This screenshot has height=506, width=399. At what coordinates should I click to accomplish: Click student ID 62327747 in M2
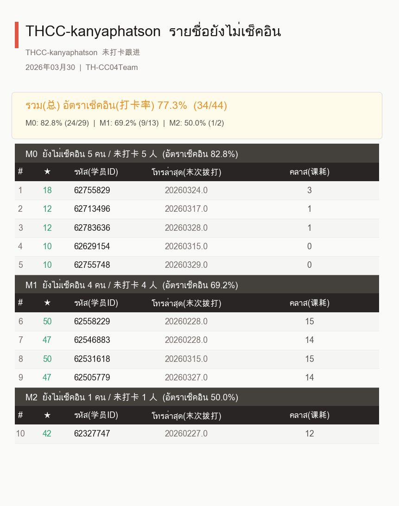pyautogui.click(x=92, y=433)
